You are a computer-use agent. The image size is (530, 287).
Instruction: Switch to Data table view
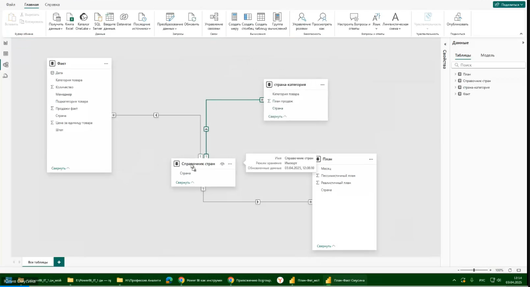[x=5, y=53]
